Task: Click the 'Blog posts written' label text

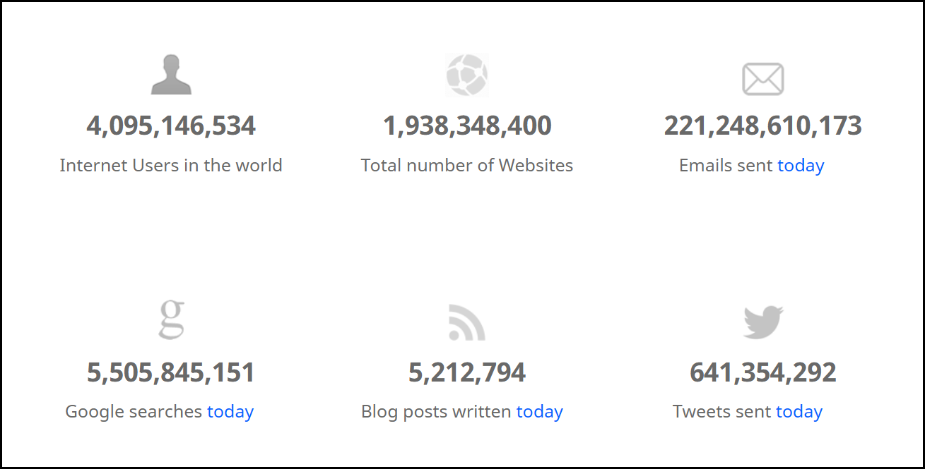Action: click(x=436, y=412)
